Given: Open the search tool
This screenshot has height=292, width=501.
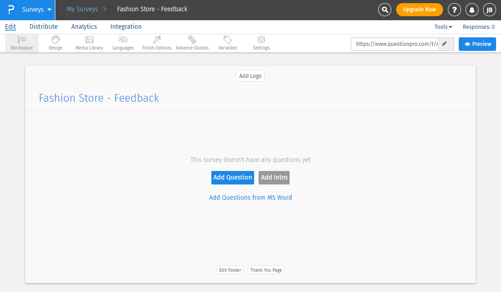Looking at the screenshot, I should (385, 9).
